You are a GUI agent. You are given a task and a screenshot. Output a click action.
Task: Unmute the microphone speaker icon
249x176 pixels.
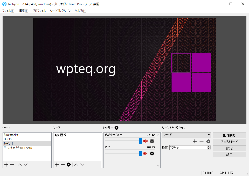click(146, 153)
